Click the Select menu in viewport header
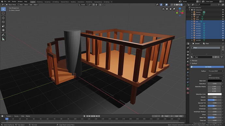 26,5
